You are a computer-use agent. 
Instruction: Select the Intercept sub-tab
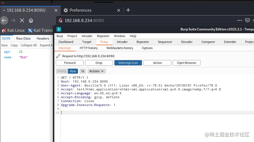[x=65, y=48]
